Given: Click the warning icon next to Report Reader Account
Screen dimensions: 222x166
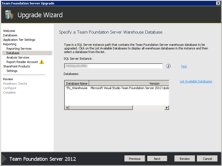Looking at the screenshot, I should [42, 62].
